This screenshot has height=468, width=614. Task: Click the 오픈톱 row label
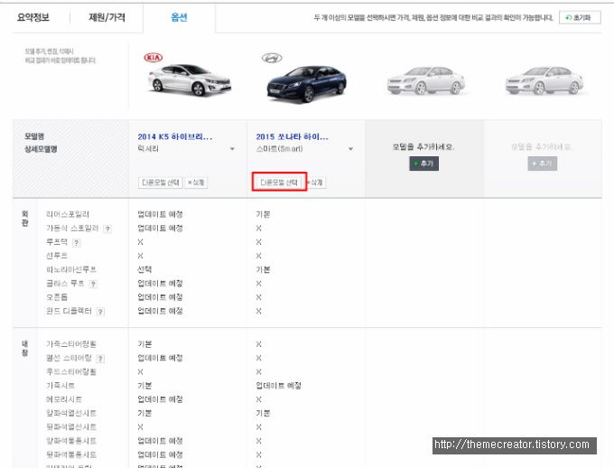coord(57,297)
